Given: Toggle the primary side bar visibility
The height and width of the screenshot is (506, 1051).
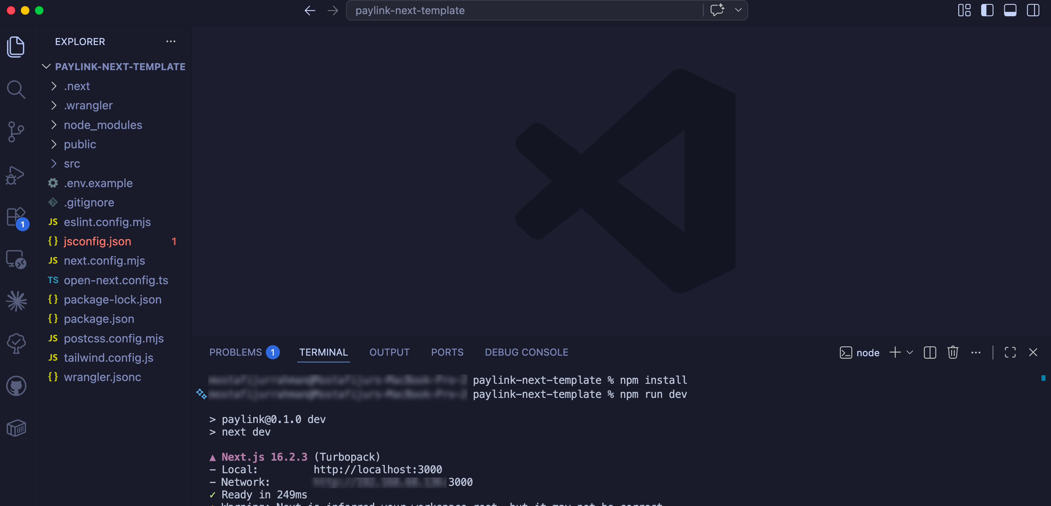Looking at the screenshot, I should (x=987, y=10).
